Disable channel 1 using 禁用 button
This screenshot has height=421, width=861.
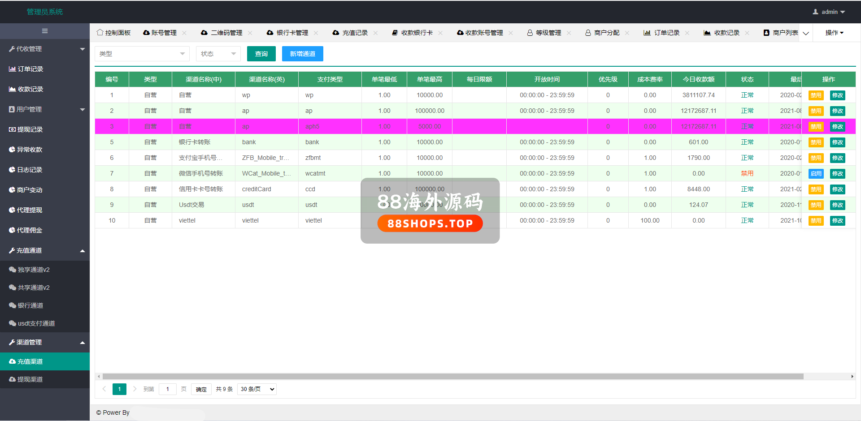[816, 95]
